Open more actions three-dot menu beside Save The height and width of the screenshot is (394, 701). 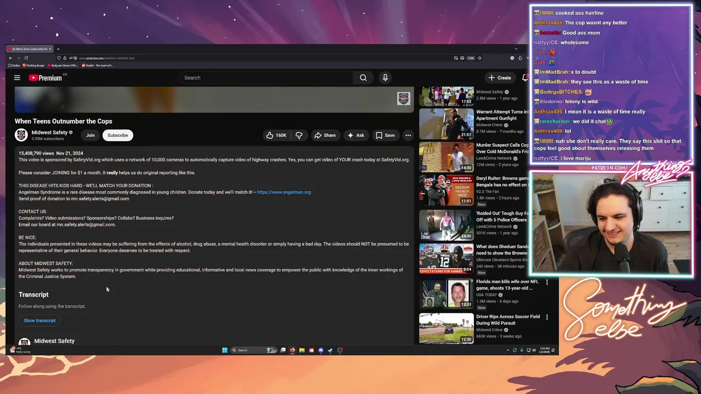click(408, 135)
